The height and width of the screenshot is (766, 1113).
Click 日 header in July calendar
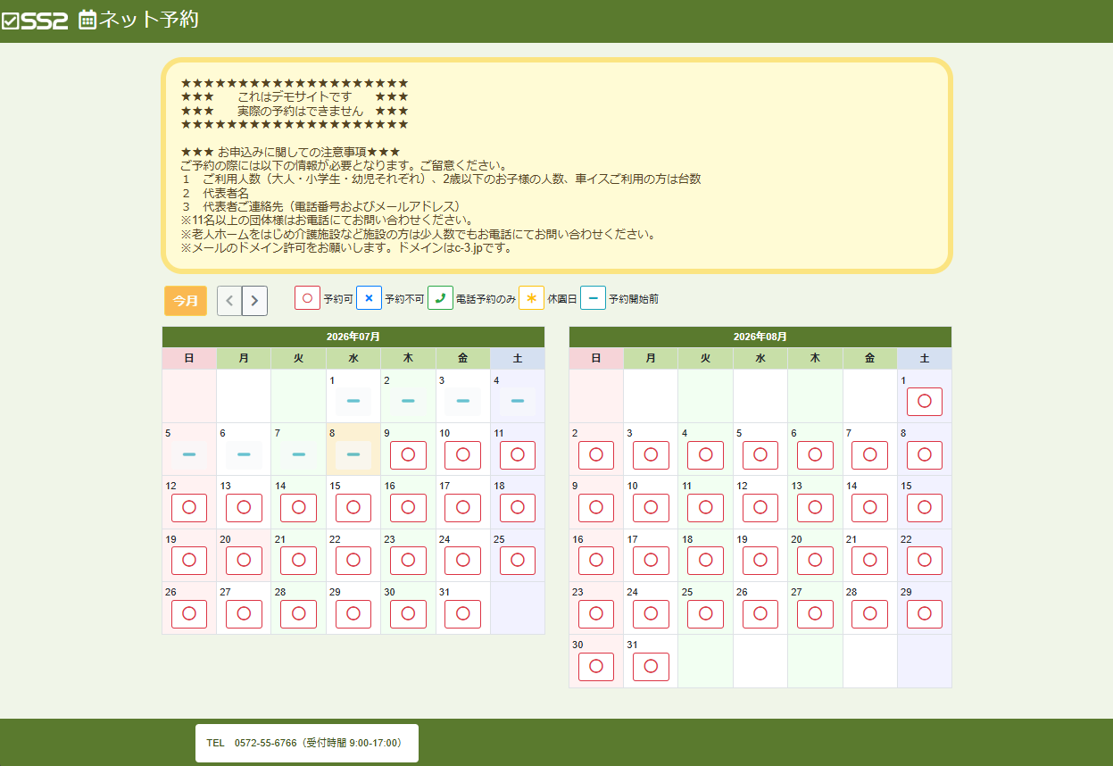189,358
